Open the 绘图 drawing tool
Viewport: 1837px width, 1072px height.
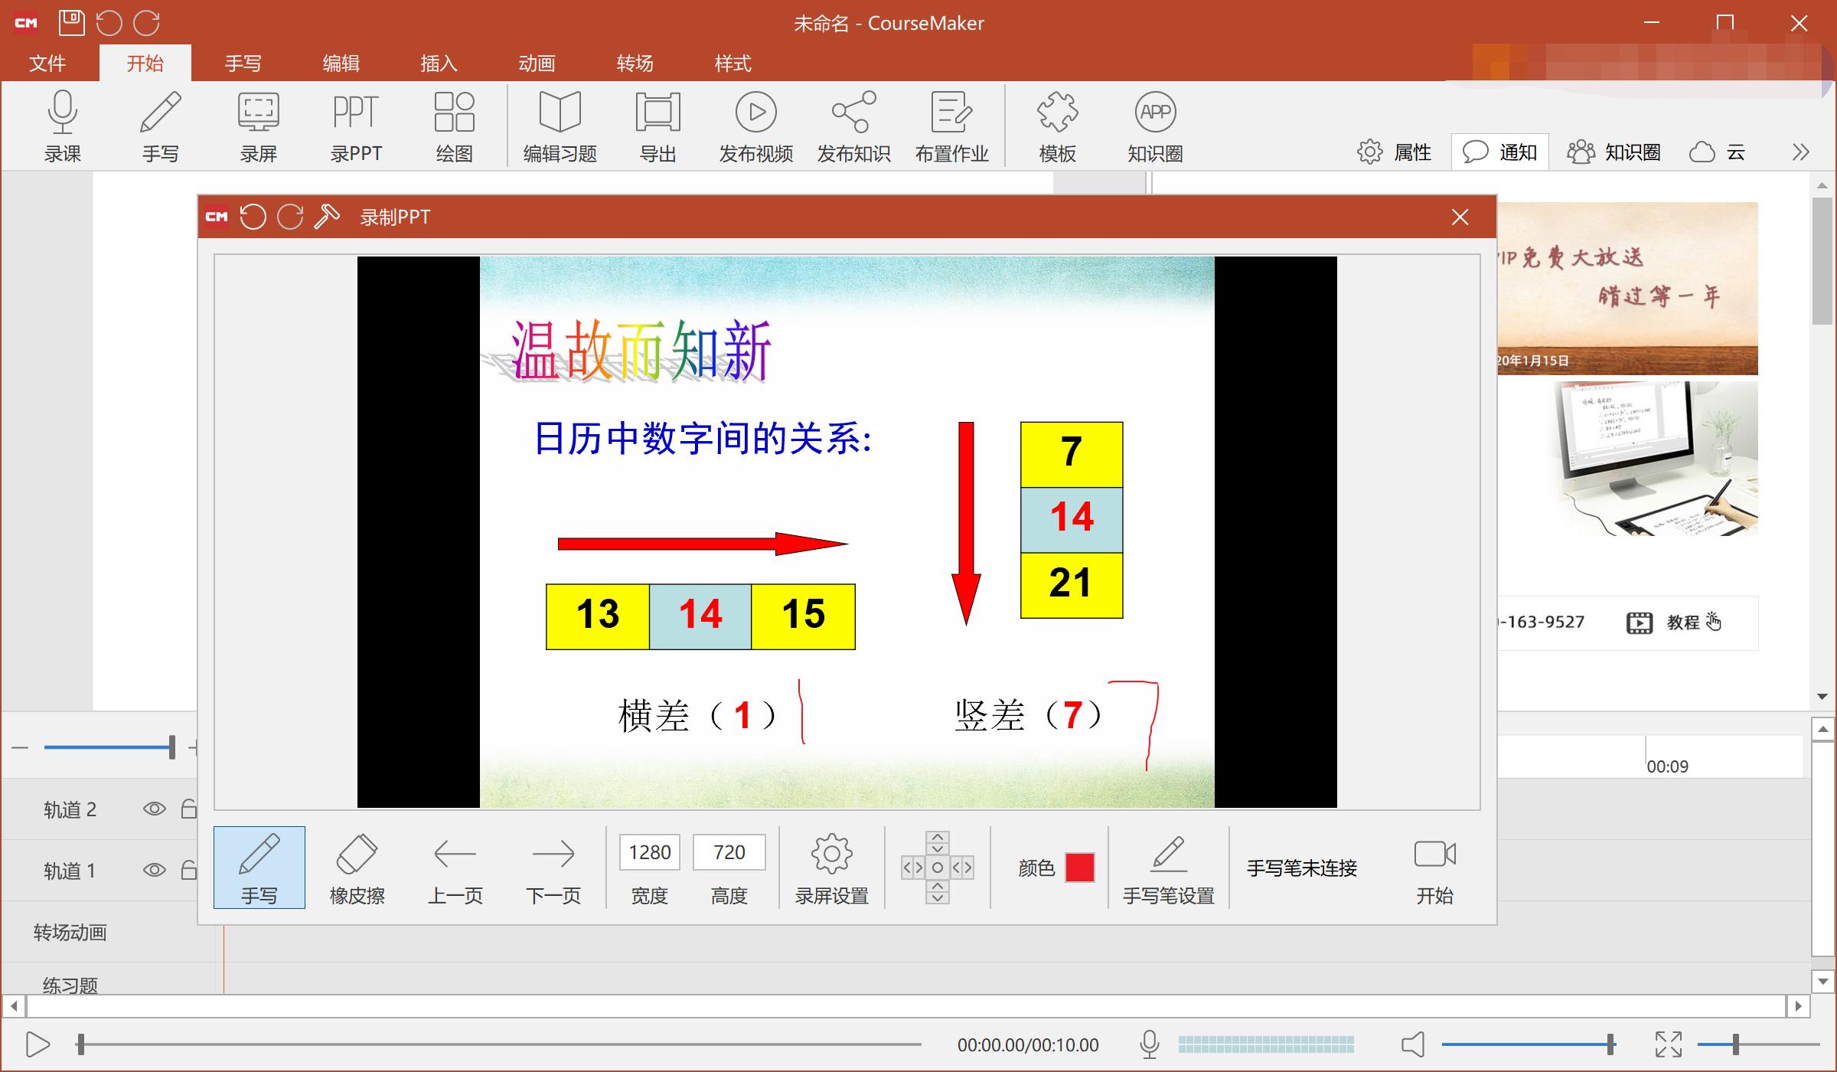click(x=454, y=125)
